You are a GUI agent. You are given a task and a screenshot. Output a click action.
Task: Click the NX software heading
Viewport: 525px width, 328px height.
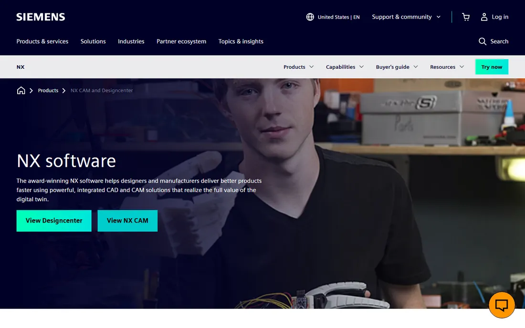(x=66, y=161)
